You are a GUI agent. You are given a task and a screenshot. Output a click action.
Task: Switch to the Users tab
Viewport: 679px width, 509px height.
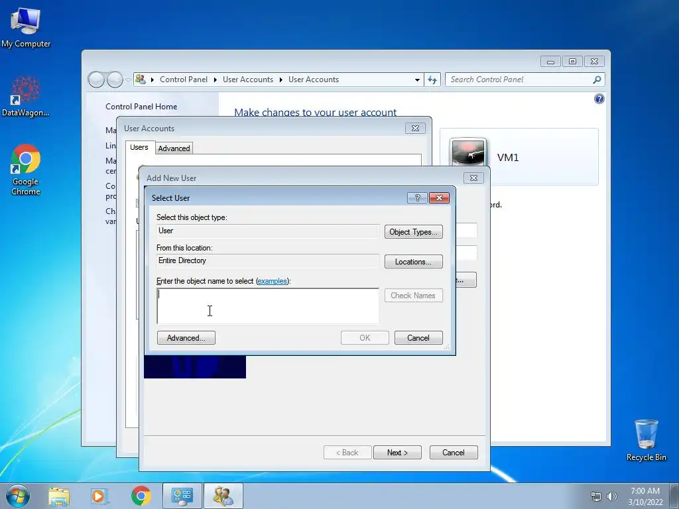click(x=139, y=147)
